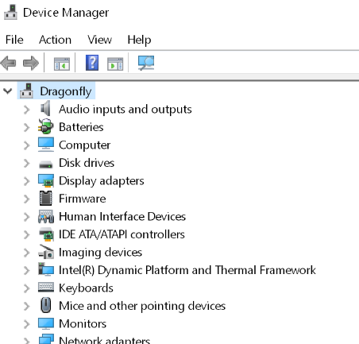Click the Forward arrow toolbar icon
Screen dimensions: 359x344
click(x=31, y=63)
